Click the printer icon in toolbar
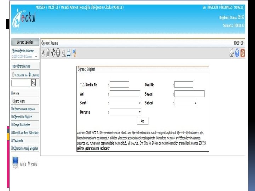The width and height of the screenshot is (255, 191). tap(69, 53)
